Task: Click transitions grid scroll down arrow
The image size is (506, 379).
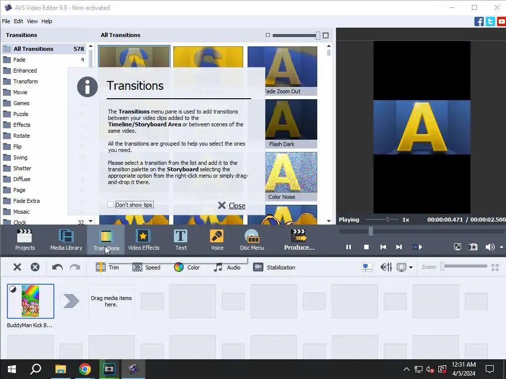Action: click(x=329, y=221)
